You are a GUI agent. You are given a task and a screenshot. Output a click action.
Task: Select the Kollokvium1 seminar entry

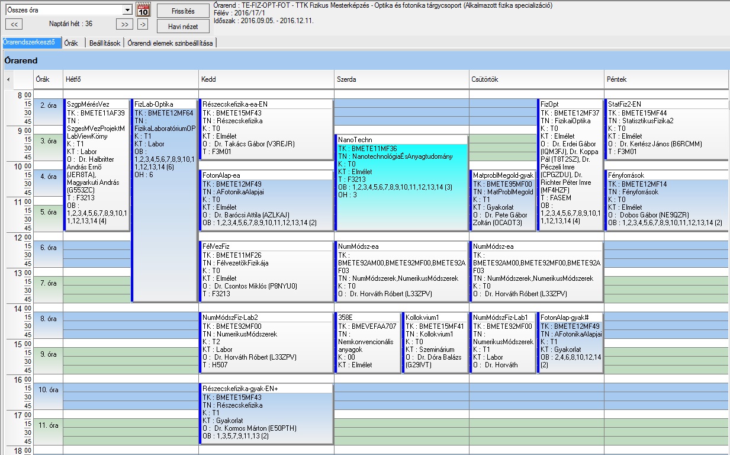[x=435, y=343]
